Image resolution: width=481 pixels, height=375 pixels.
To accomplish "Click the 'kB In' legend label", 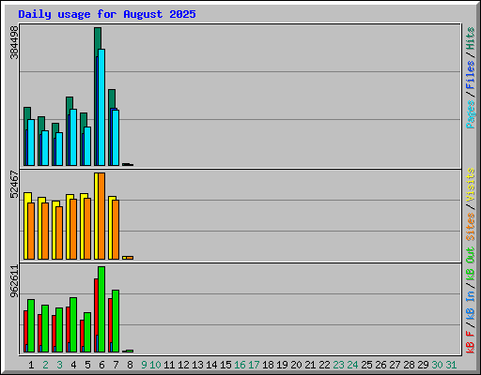I will (471, 305).
